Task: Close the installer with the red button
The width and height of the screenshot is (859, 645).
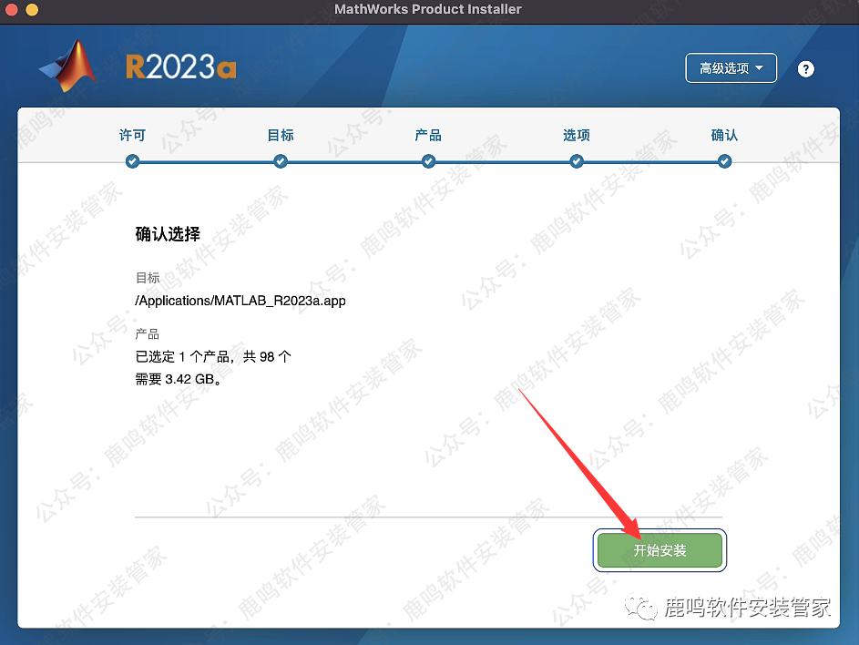Action: (11, 10)
